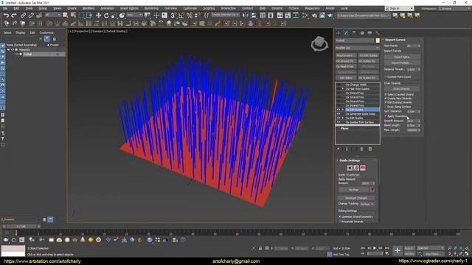Click the Import Spline button
The image size is (472, 265).
[402, 57]
